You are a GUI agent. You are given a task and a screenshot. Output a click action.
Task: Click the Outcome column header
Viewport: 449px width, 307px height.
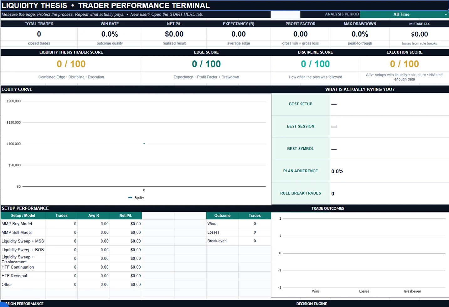tap(222, 216)
